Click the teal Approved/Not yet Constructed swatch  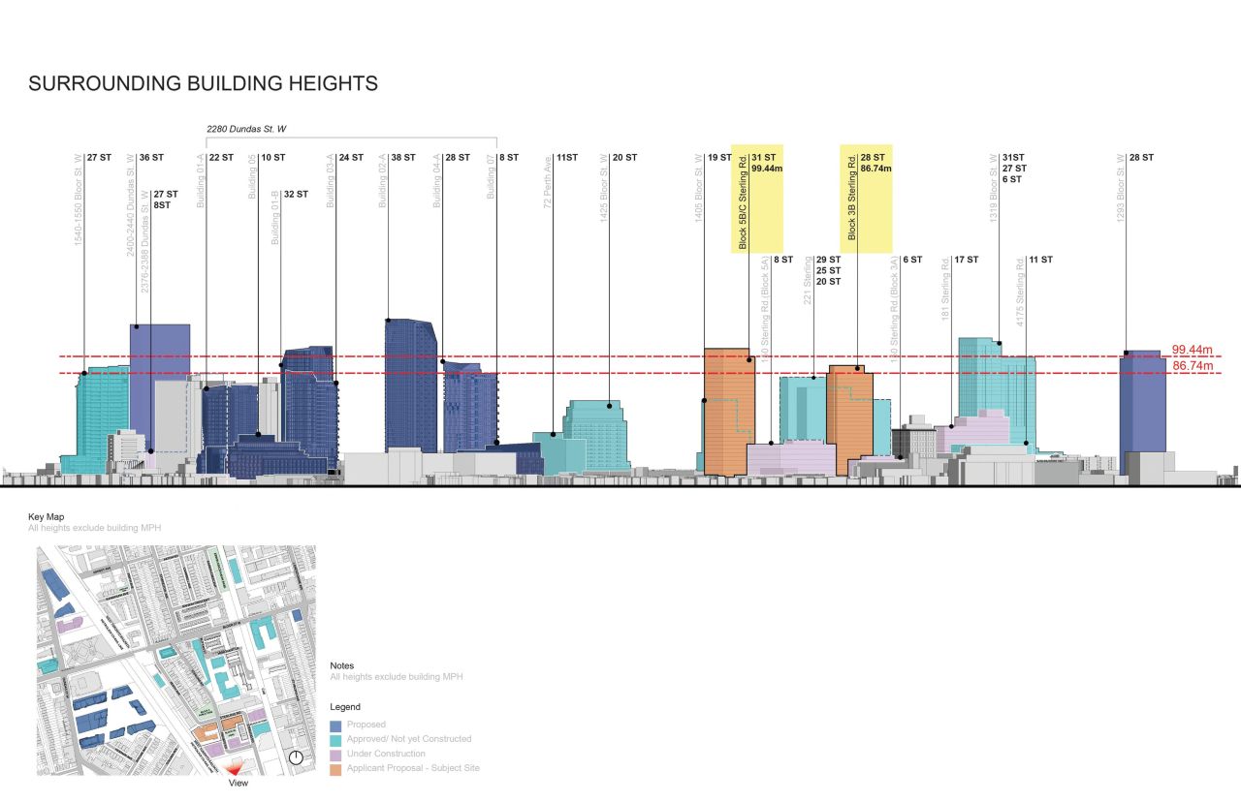(x=334, y=738)
